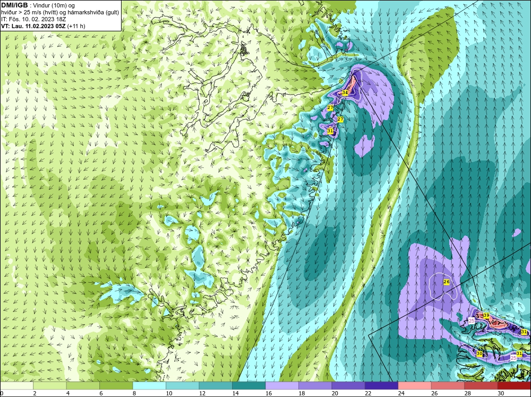Click the legend scale value 24
The width and height of the screenshot is (531, 397).
401,393
